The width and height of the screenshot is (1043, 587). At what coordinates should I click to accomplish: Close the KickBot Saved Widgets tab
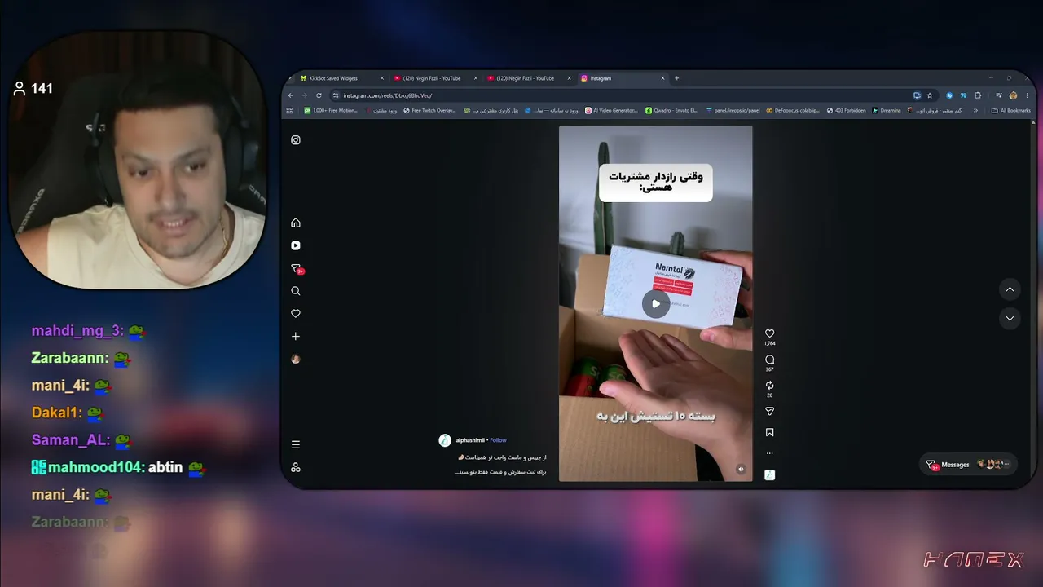click(x=382, y=78)
